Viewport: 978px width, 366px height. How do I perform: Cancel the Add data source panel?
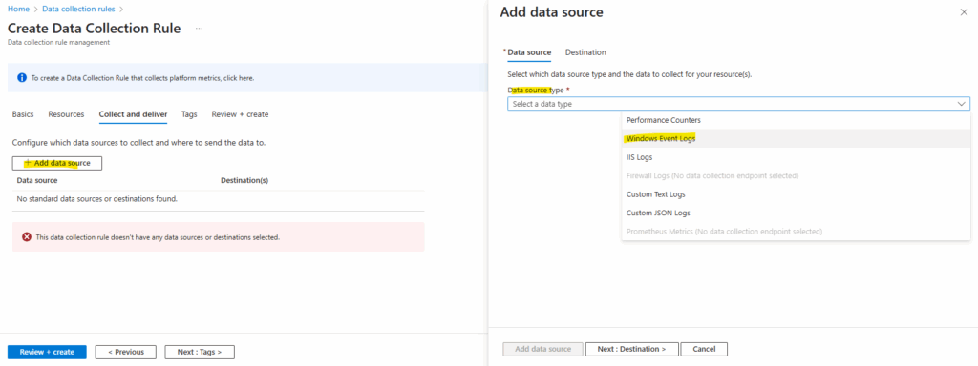704,349
